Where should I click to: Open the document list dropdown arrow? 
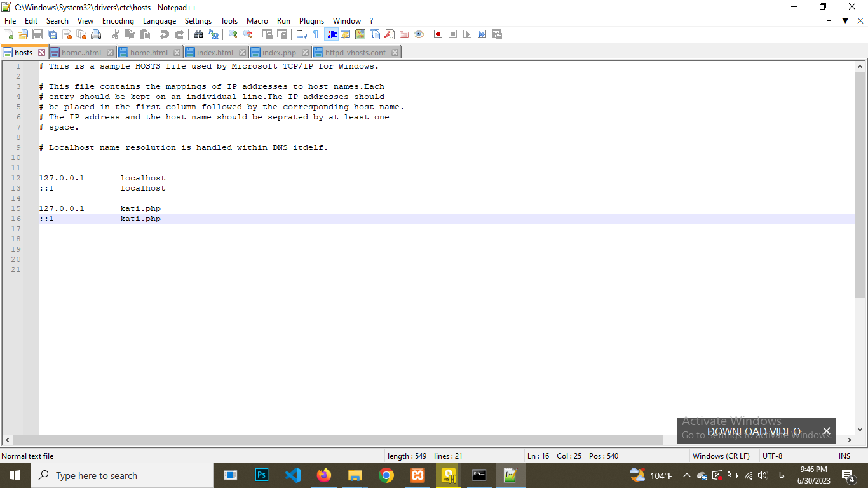(845, 21)
